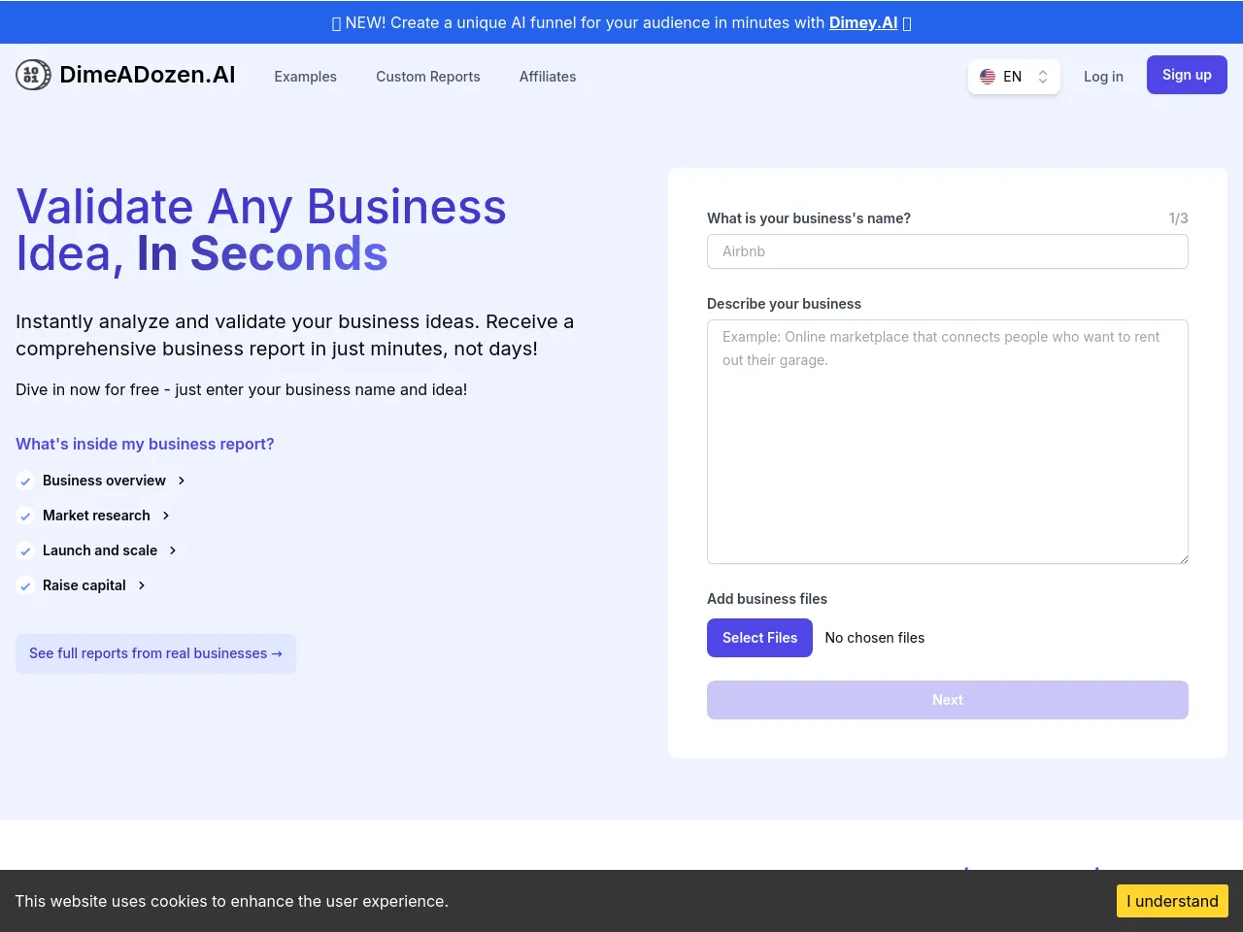Image resolution: width=1243 pixels, height=932 pixels.
Task: Click the Log in link
Action: point(1103,77)
